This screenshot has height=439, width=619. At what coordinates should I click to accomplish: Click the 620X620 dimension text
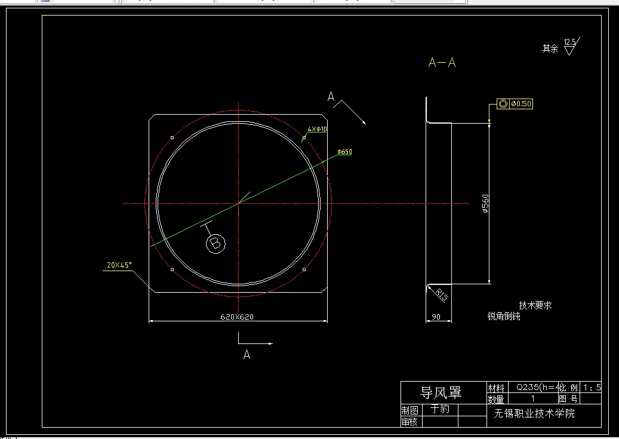pos(237,317)
